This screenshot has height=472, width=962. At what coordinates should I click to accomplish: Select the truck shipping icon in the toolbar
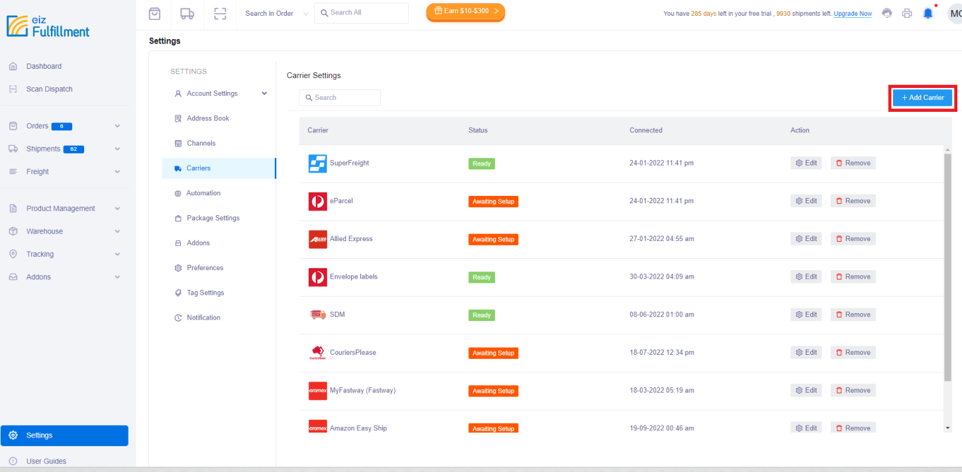[186, 13]
